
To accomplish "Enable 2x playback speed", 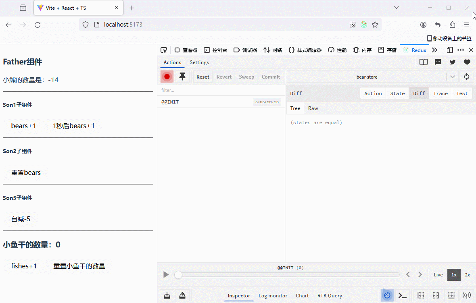I will pos(467,275).
